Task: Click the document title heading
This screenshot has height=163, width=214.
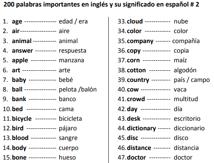Action: click(101, 5)
